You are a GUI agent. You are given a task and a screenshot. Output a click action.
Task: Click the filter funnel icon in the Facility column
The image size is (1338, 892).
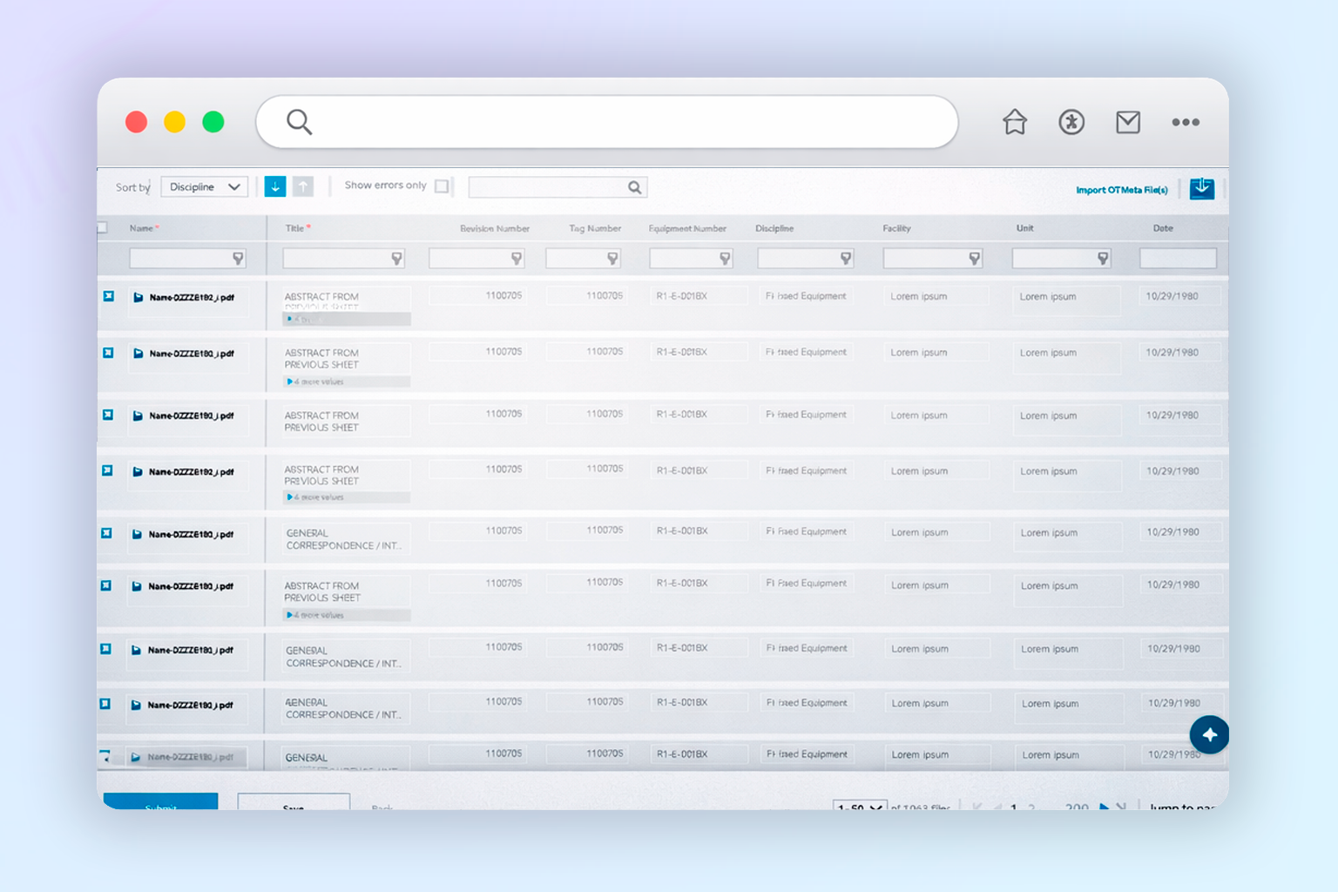coord(975,258)
